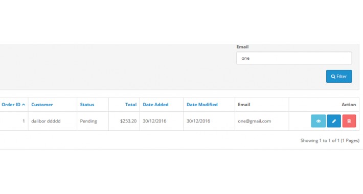The height and width of the screenshot is (194, 363).
Task: Sort table by Date Added column
Action: [x=155, y=105]
